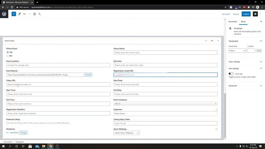Click the Zip Code input field
The height and width of the screenshot is (149, 265).
pyautogui.click(x=166, y=65)
